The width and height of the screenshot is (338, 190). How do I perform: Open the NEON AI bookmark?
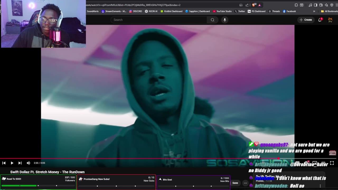click(151, 11)
